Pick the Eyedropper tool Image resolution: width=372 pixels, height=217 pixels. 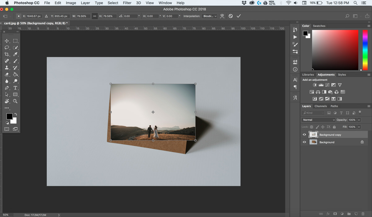(15, 54)
